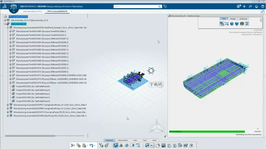
Task: Click the tag icon beside search
Action: click(165, 6)
